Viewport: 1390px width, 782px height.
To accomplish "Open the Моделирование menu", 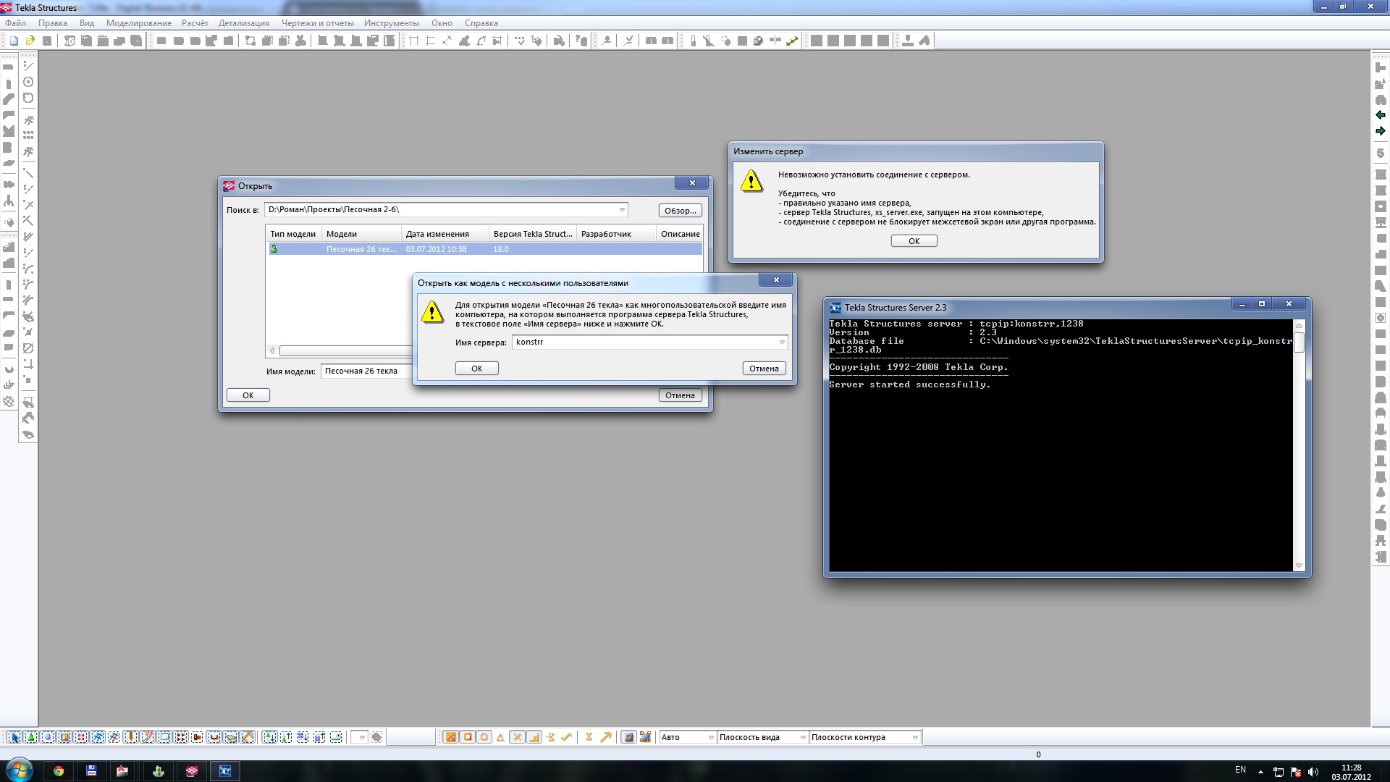I will 138,23.
